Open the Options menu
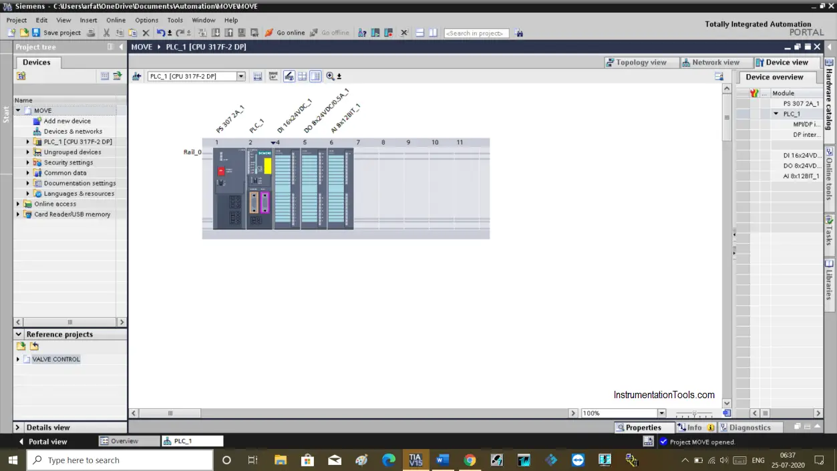 coord(146,20)
